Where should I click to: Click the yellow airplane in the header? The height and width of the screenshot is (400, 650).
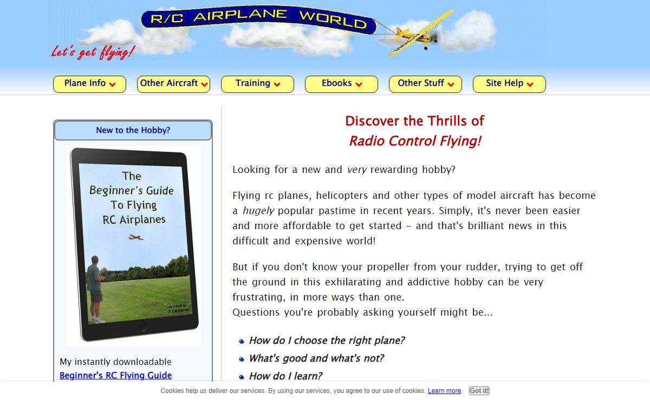pos(421,34)
